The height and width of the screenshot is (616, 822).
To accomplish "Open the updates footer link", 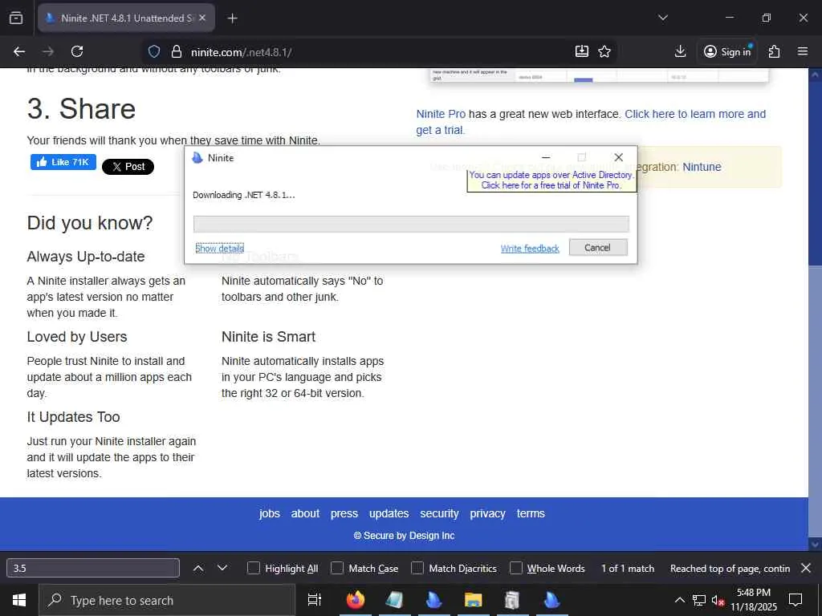I will pyautogui.click(x=389, y=514).
